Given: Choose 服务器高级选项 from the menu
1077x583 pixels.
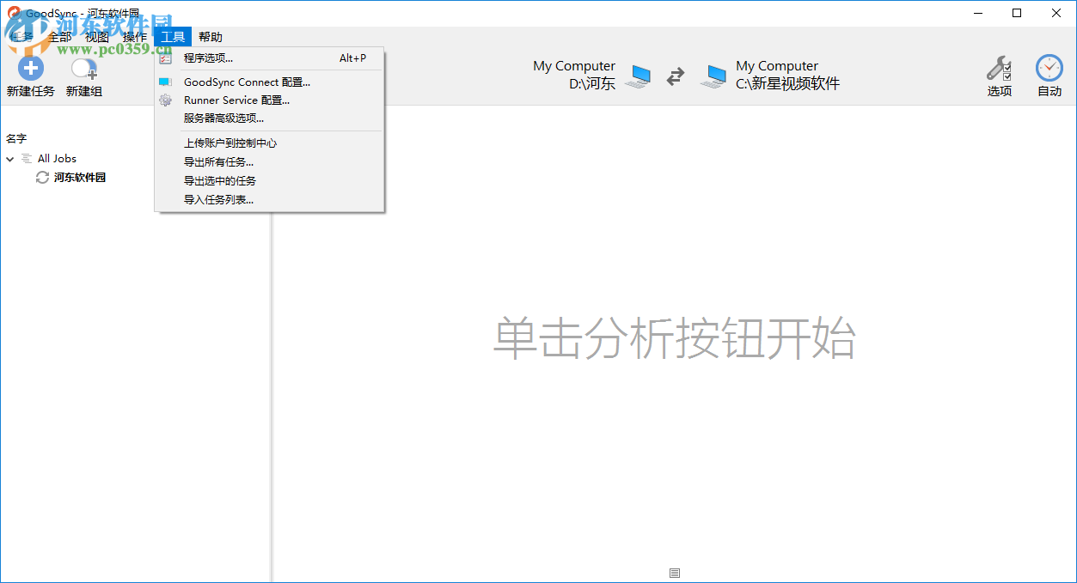Looking at the screenshot, I should click(x=222, y=118).
